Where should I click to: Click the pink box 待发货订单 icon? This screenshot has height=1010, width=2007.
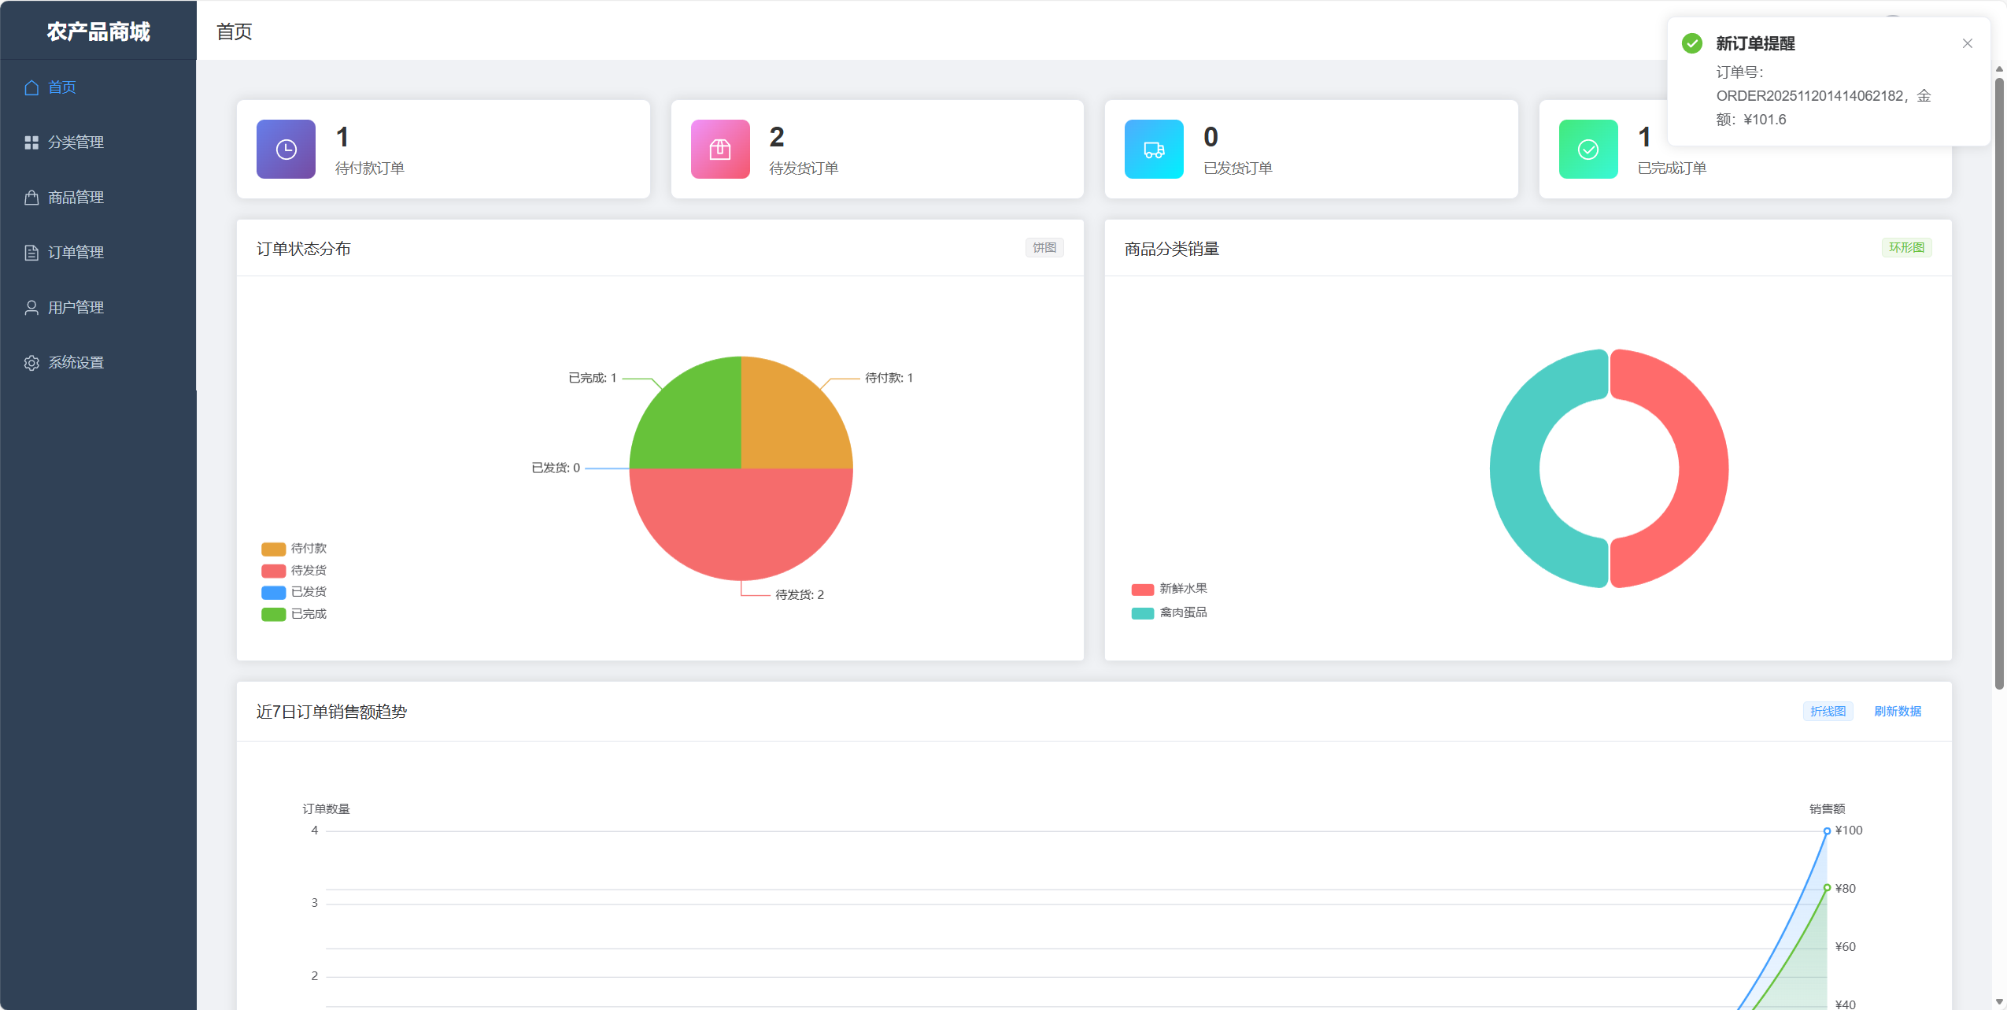click(x=720, y=149)
